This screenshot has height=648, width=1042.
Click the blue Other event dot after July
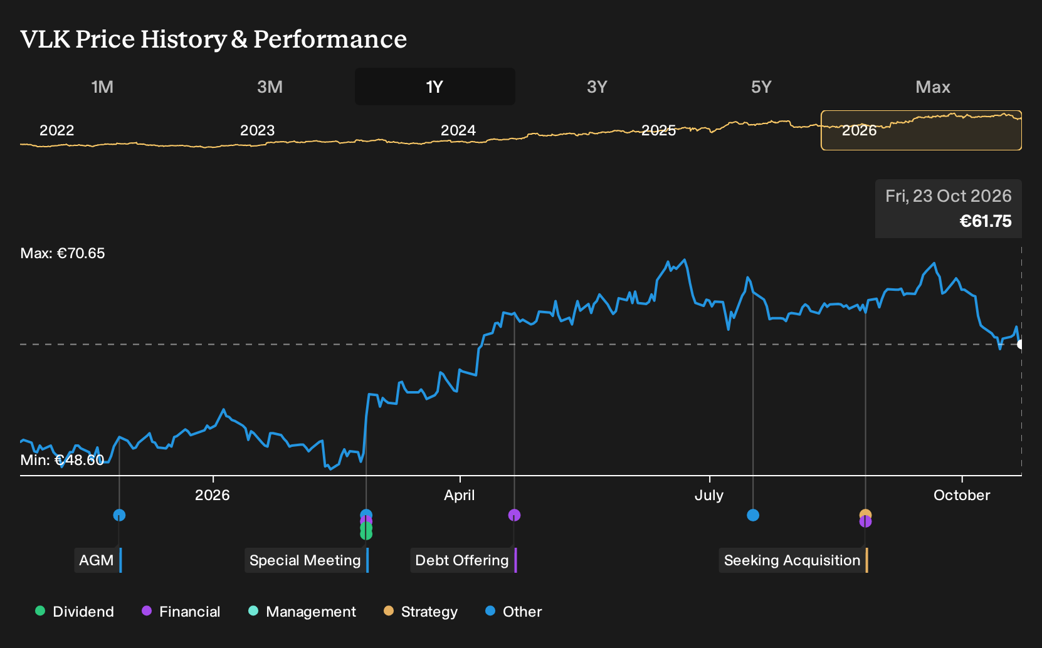(x=753, y=515)
